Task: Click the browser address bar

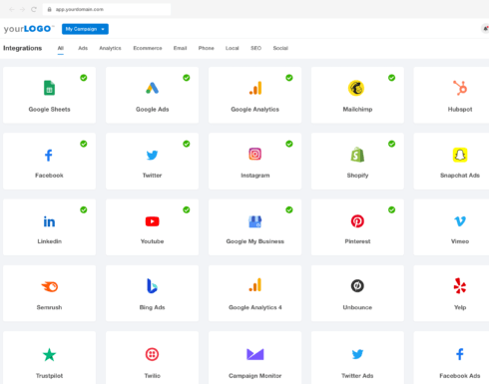Action: (107, 9)
